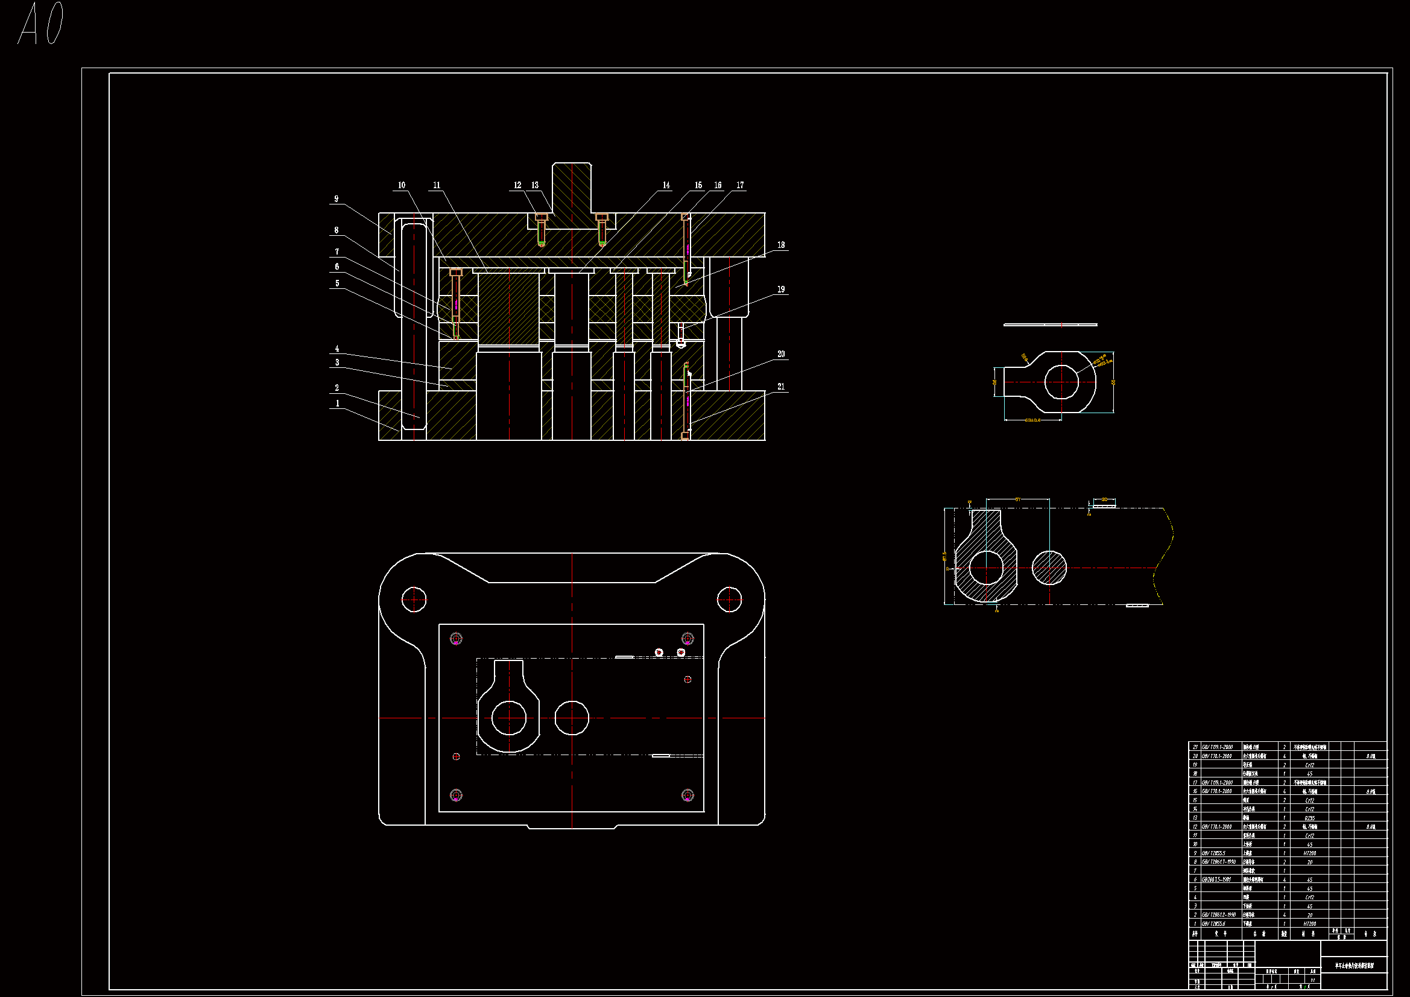This screenshot has width=1410, height=997.
Task: Select the die shank atop the assembly
Action: (571, 188)
